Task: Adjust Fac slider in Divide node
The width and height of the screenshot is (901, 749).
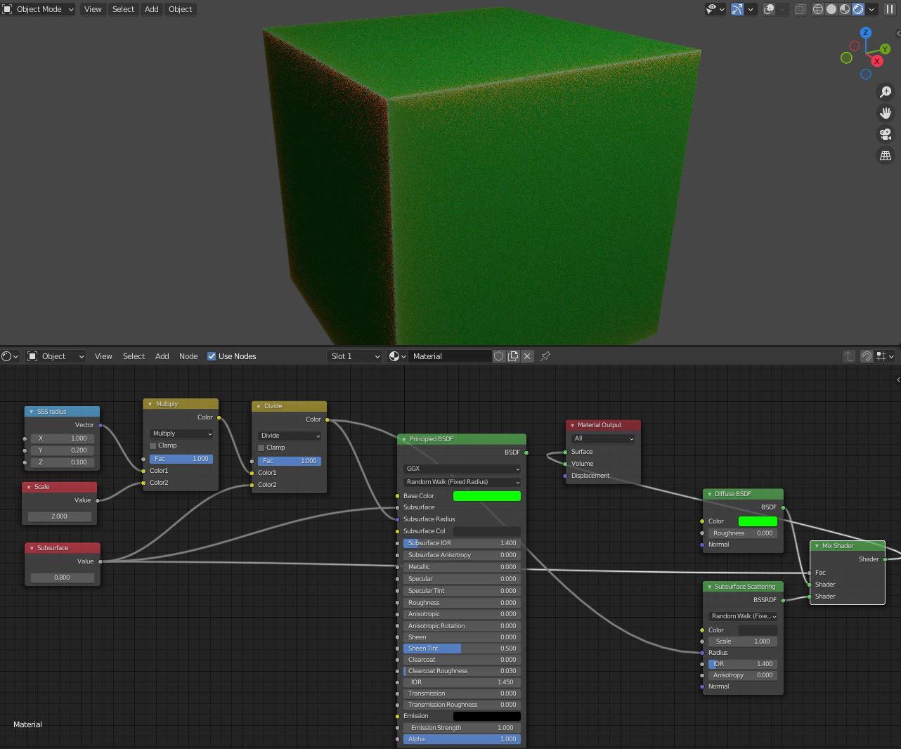Action: tap(290, 461)
